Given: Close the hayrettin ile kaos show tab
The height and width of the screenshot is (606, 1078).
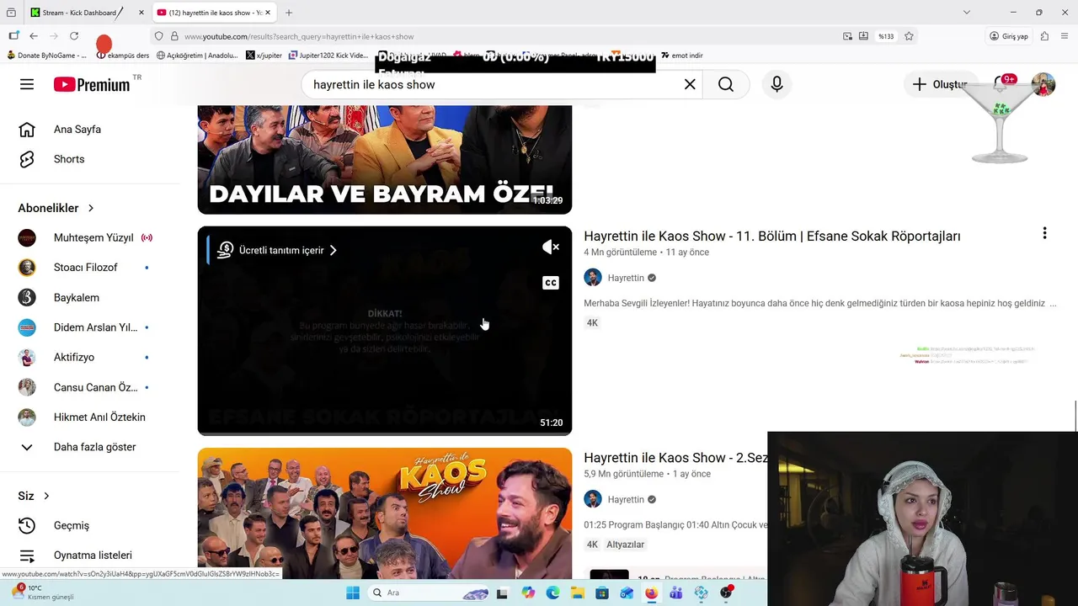Looking at the screenshot, I should pyautogui.click(x=268, y=13).
